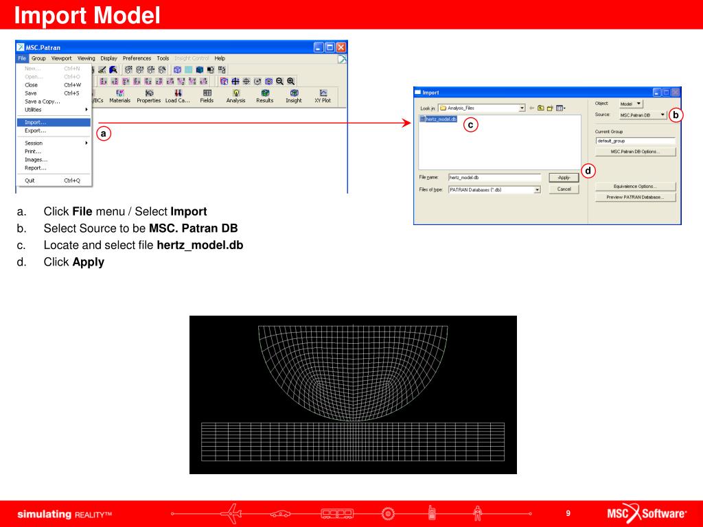The width and height of the screenshot is (703, 527).
Task: Select Images... from File menu
Action: click(x=54, y=159)
